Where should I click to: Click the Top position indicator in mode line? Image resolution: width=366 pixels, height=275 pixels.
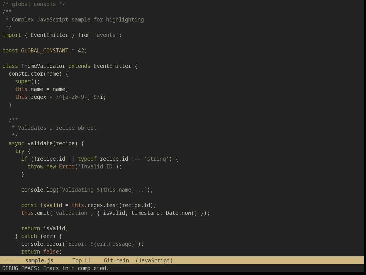point(77,261)
